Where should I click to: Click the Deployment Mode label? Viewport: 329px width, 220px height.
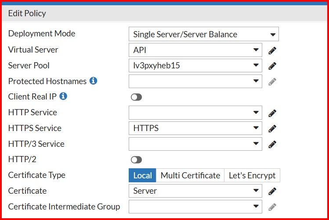point(42,33)
